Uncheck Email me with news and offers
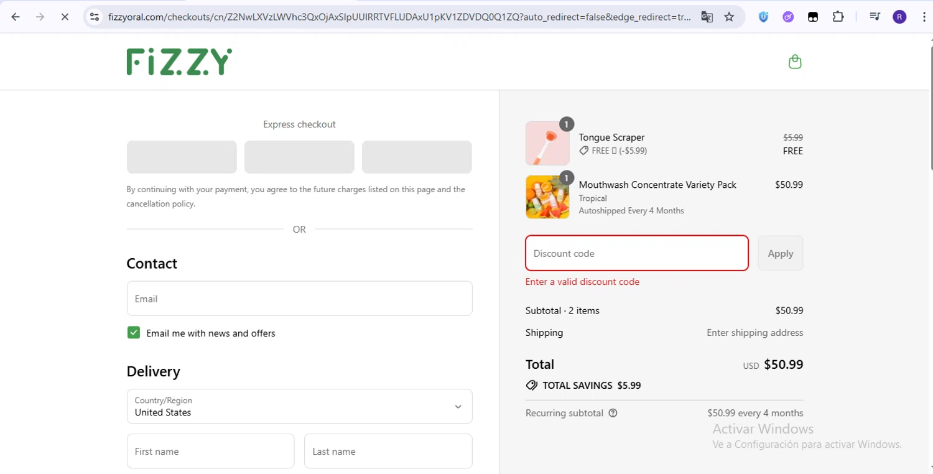Screen dimensions: 933x474 [x=133, y=333]
